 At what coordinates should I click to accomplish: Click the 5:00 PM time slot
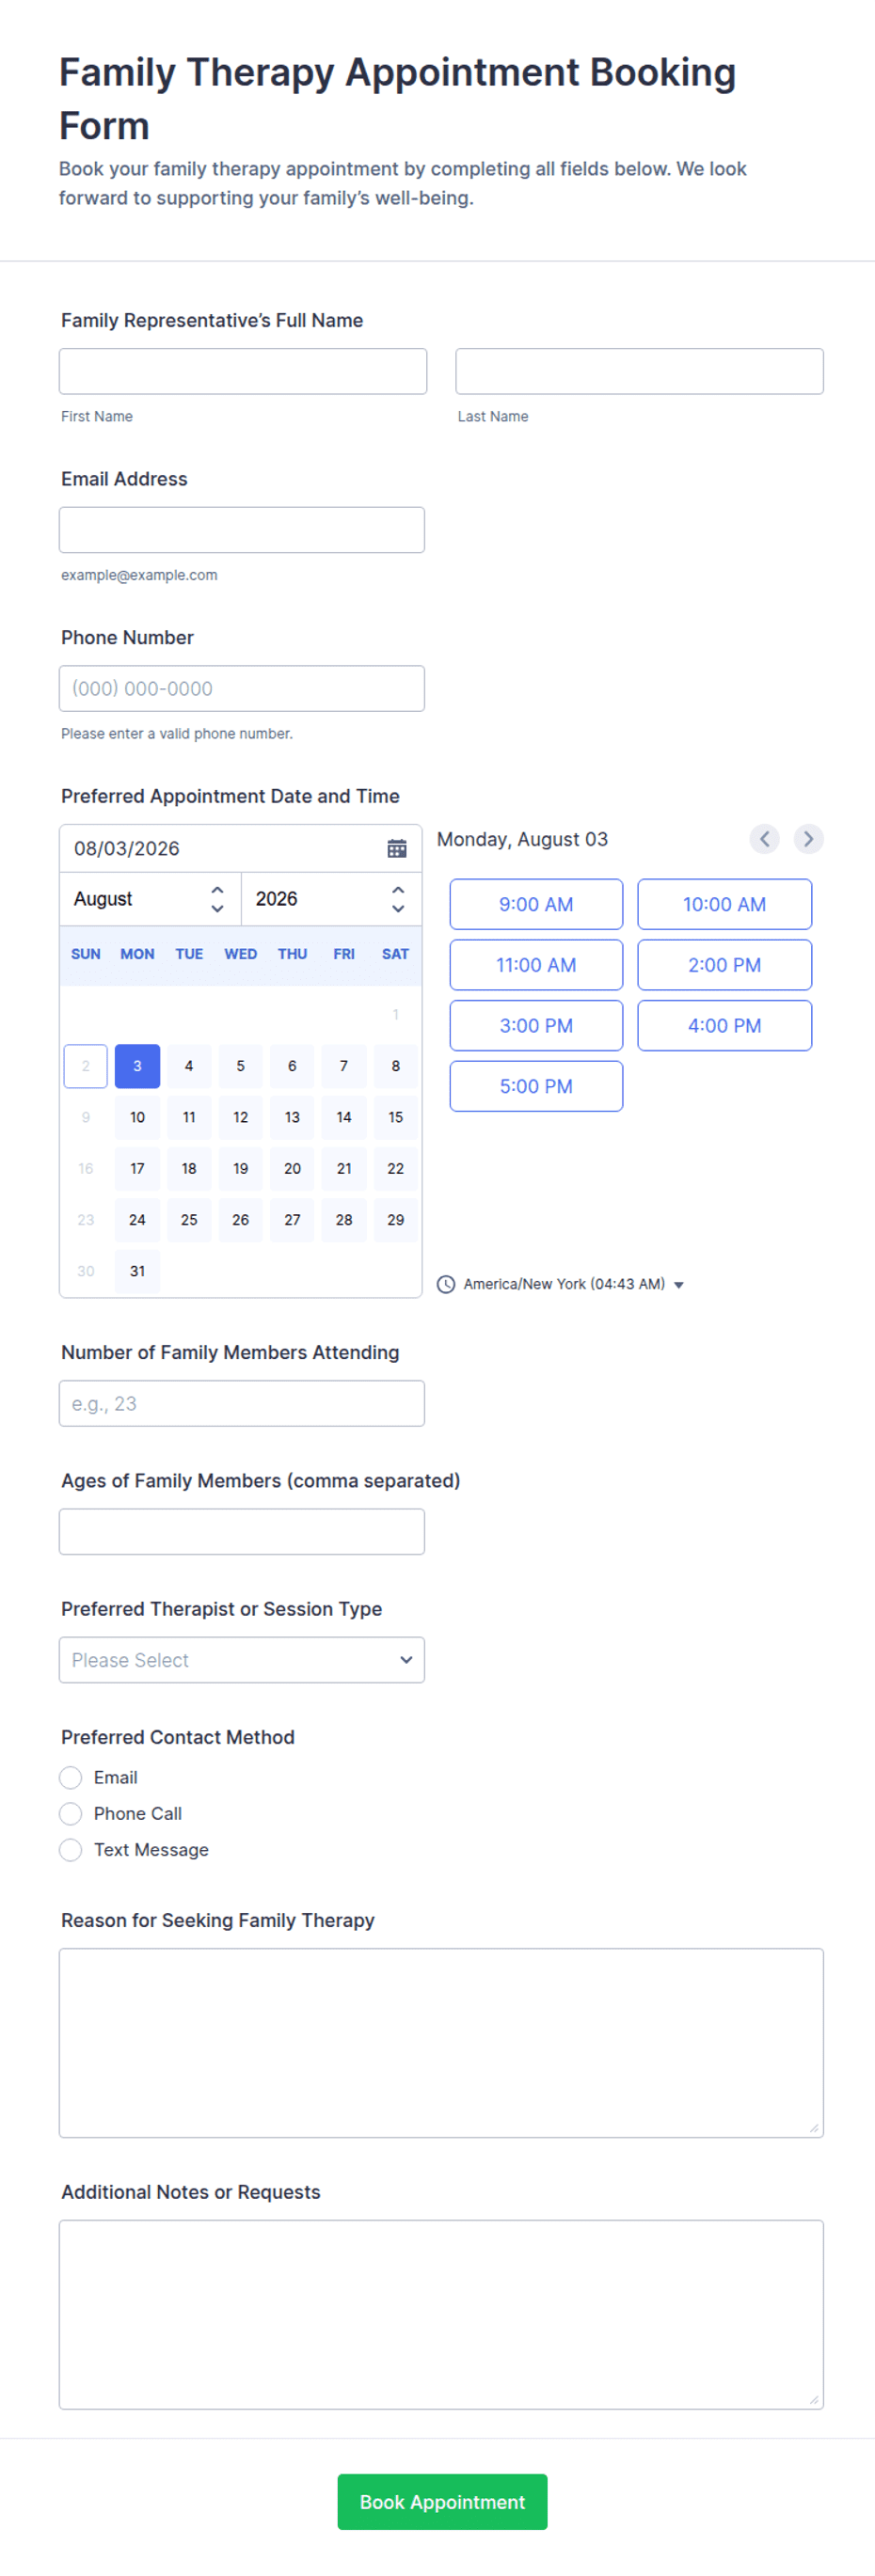[x=536, y=1086]
